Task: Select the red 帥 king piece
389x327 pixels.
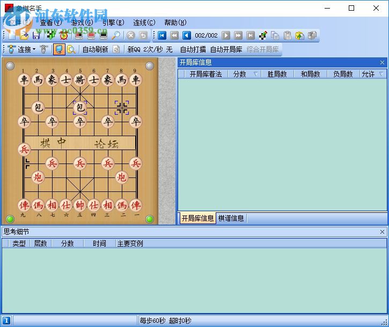Action: (x=80, y=205)
